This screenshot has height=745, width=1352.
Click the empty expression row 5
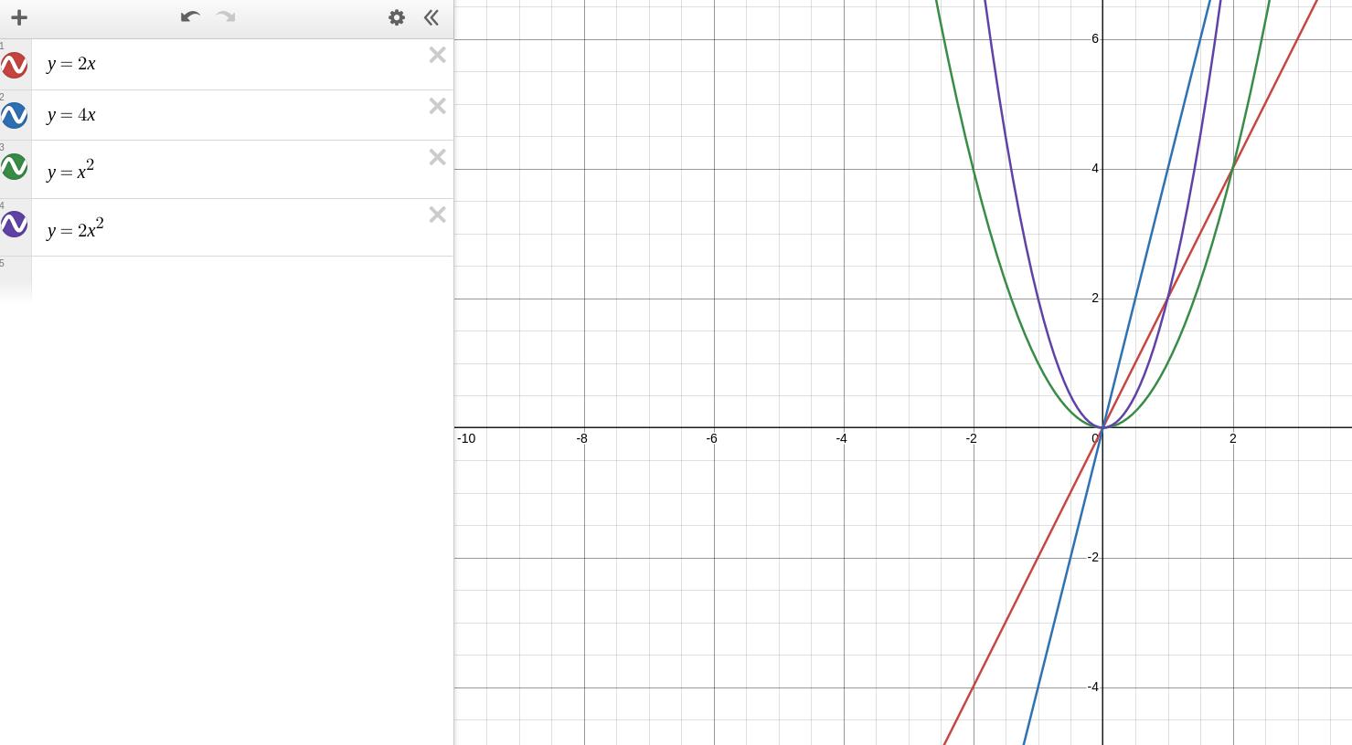pos(229,278)
